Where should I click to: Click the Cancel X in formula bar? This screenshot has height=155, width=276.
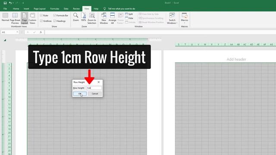pos(28,32)
